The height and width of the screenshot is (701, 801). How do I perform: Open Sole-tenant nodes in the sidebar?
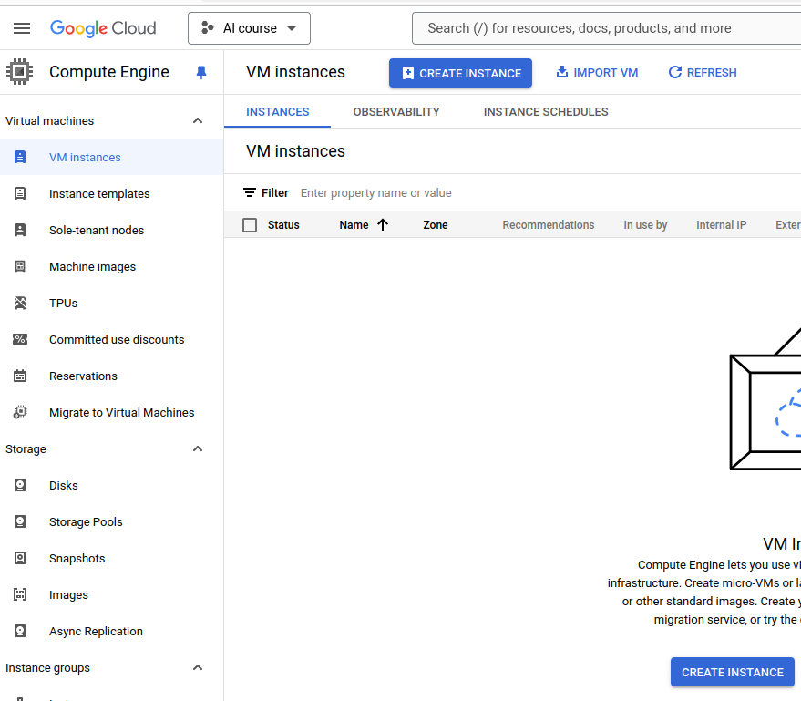pos(97,230)
